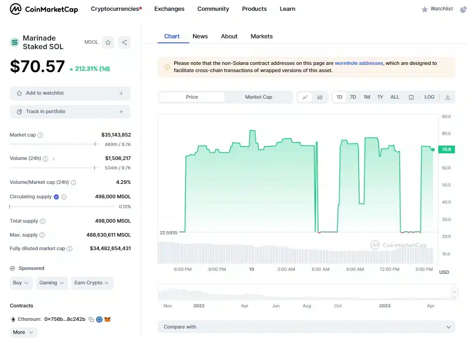The width and height of the screenshot is (468, 338).
Task: Open the Buy dropdown
Action: point(21,283)
